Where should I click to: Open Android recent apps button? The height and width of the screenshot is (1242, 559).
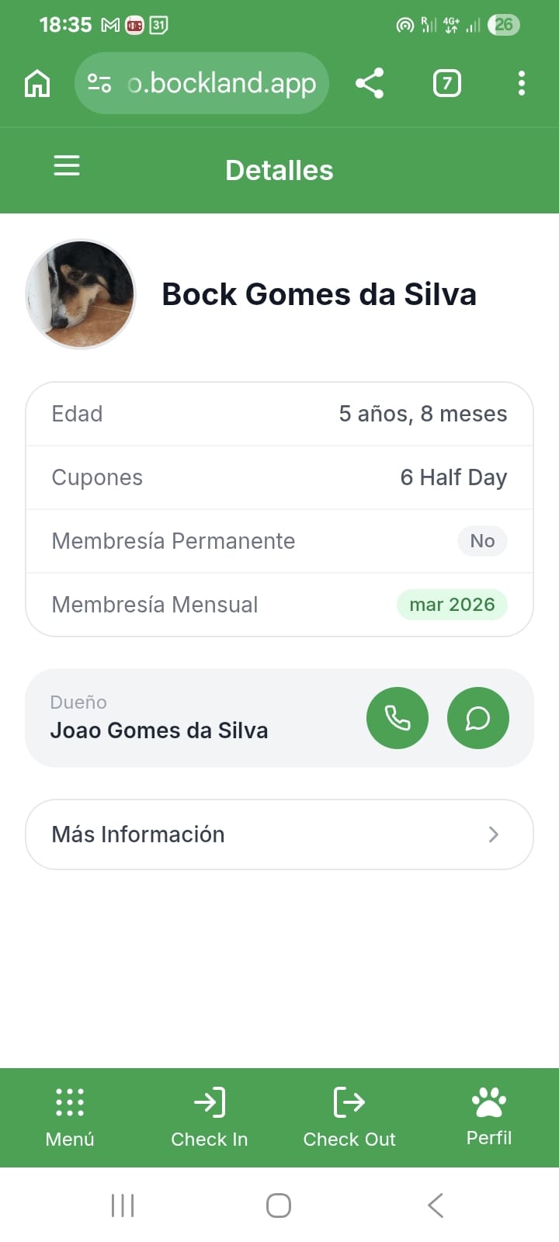click(x=123, y=1206)
